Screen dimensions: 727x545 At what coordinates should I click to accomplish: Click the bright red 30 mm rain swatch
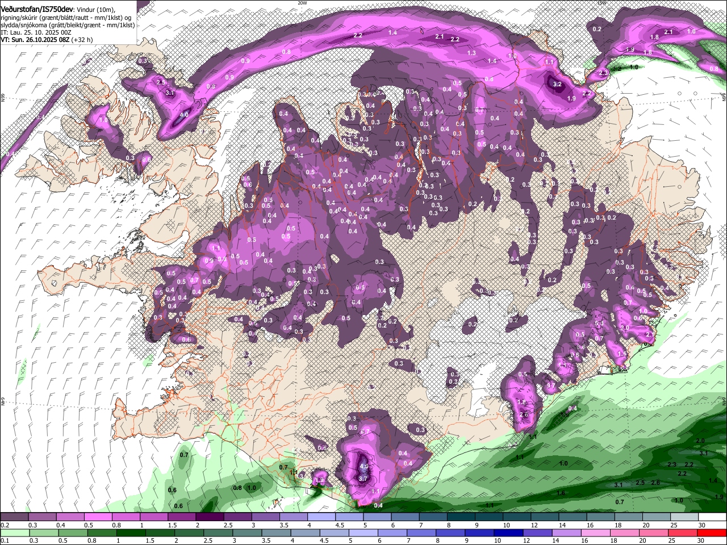712,533
